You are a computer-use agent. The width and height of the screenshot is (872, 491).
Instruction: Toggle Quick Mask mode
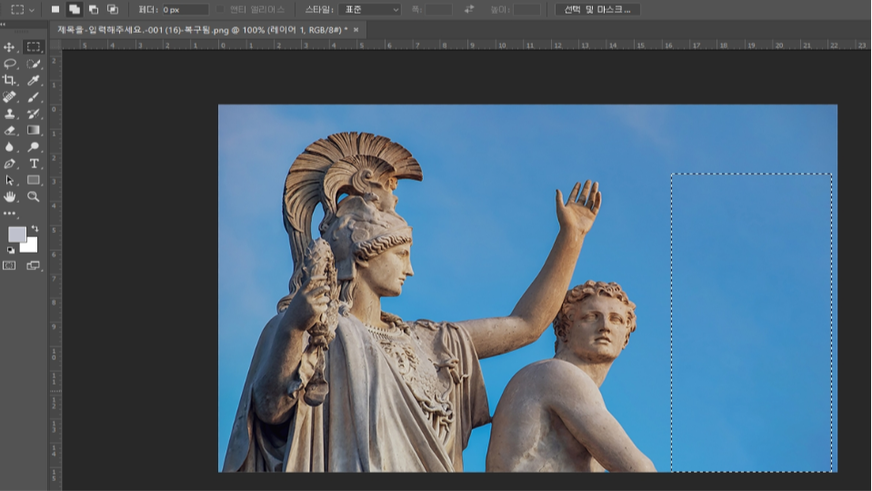click(x=9, y=266)
